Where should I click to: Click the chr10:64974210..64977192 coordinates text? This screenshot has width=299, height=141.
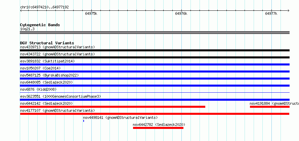44,7
